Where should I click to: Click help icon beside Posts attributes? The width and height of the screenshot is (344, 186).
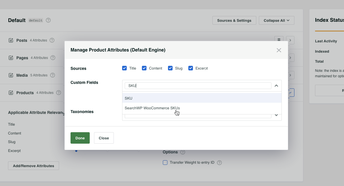click(52, 40)
